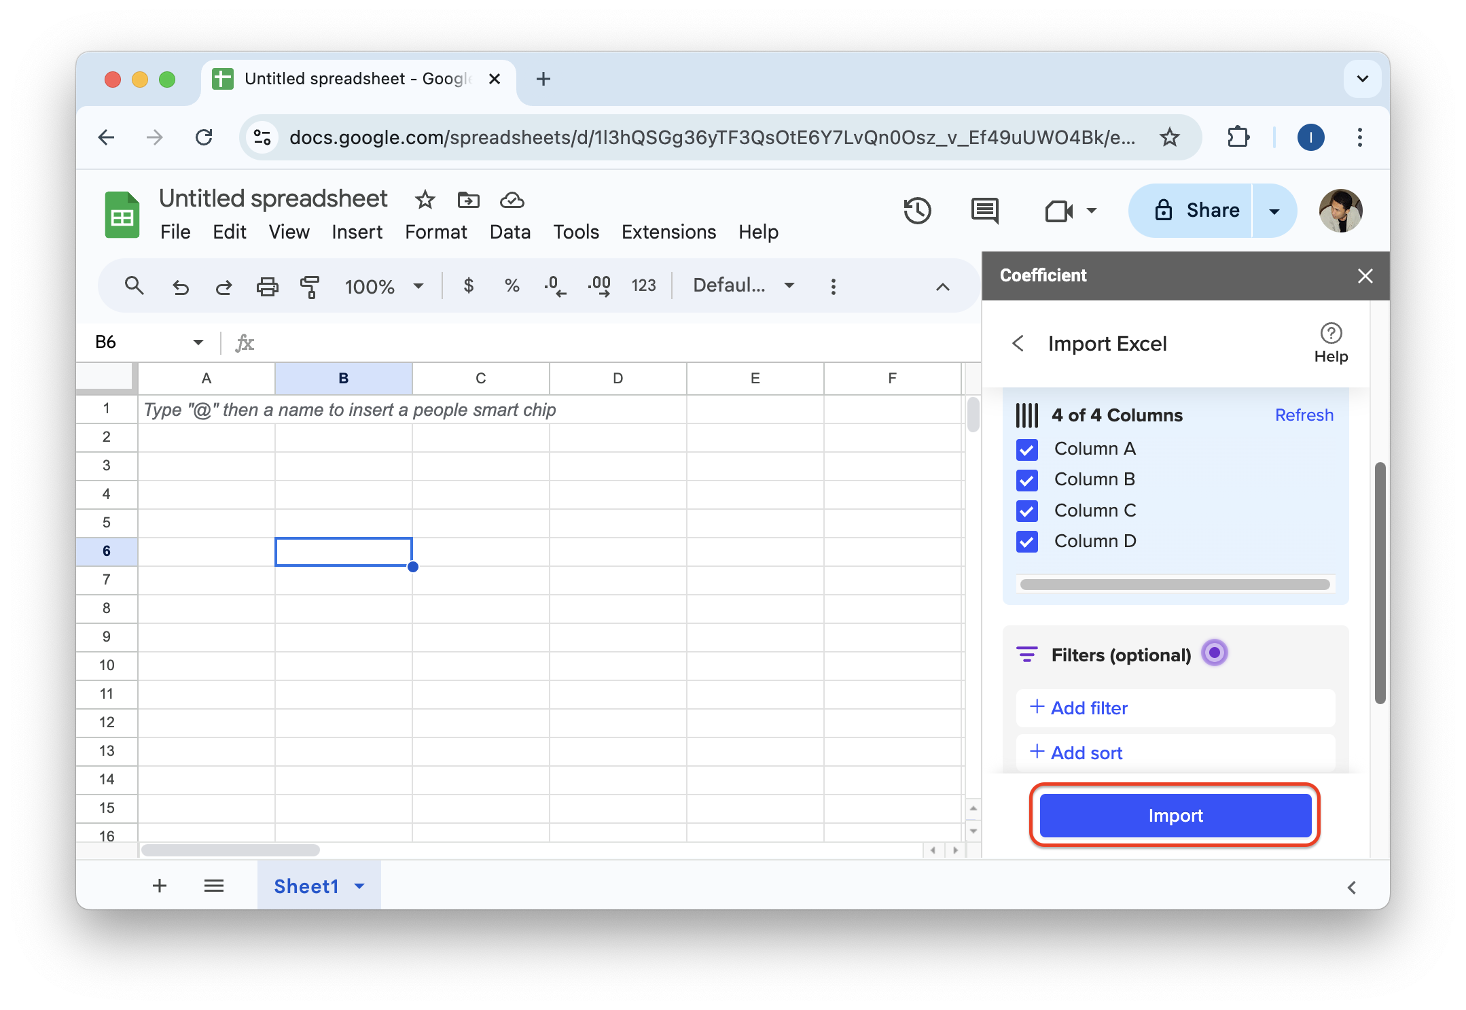1466x1010 pixels.
Task: Format as currency with dollar icon
Action: tap(468, 285)
